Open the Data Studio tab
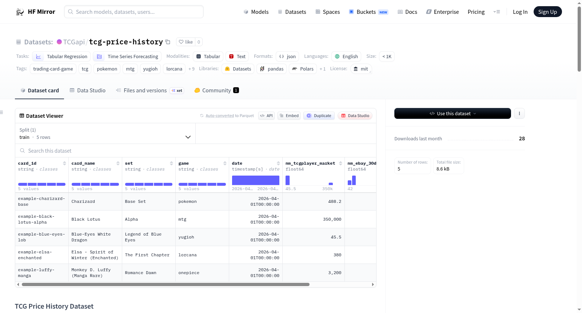 87,91
